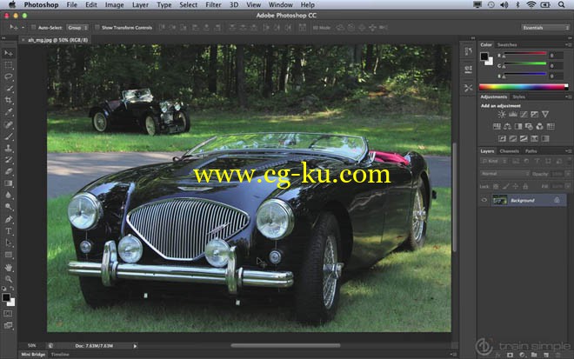The width and height of the screenshot is (574, 359).
Task: Open the Color panel flyout menu
Action: tap(568, 44)
